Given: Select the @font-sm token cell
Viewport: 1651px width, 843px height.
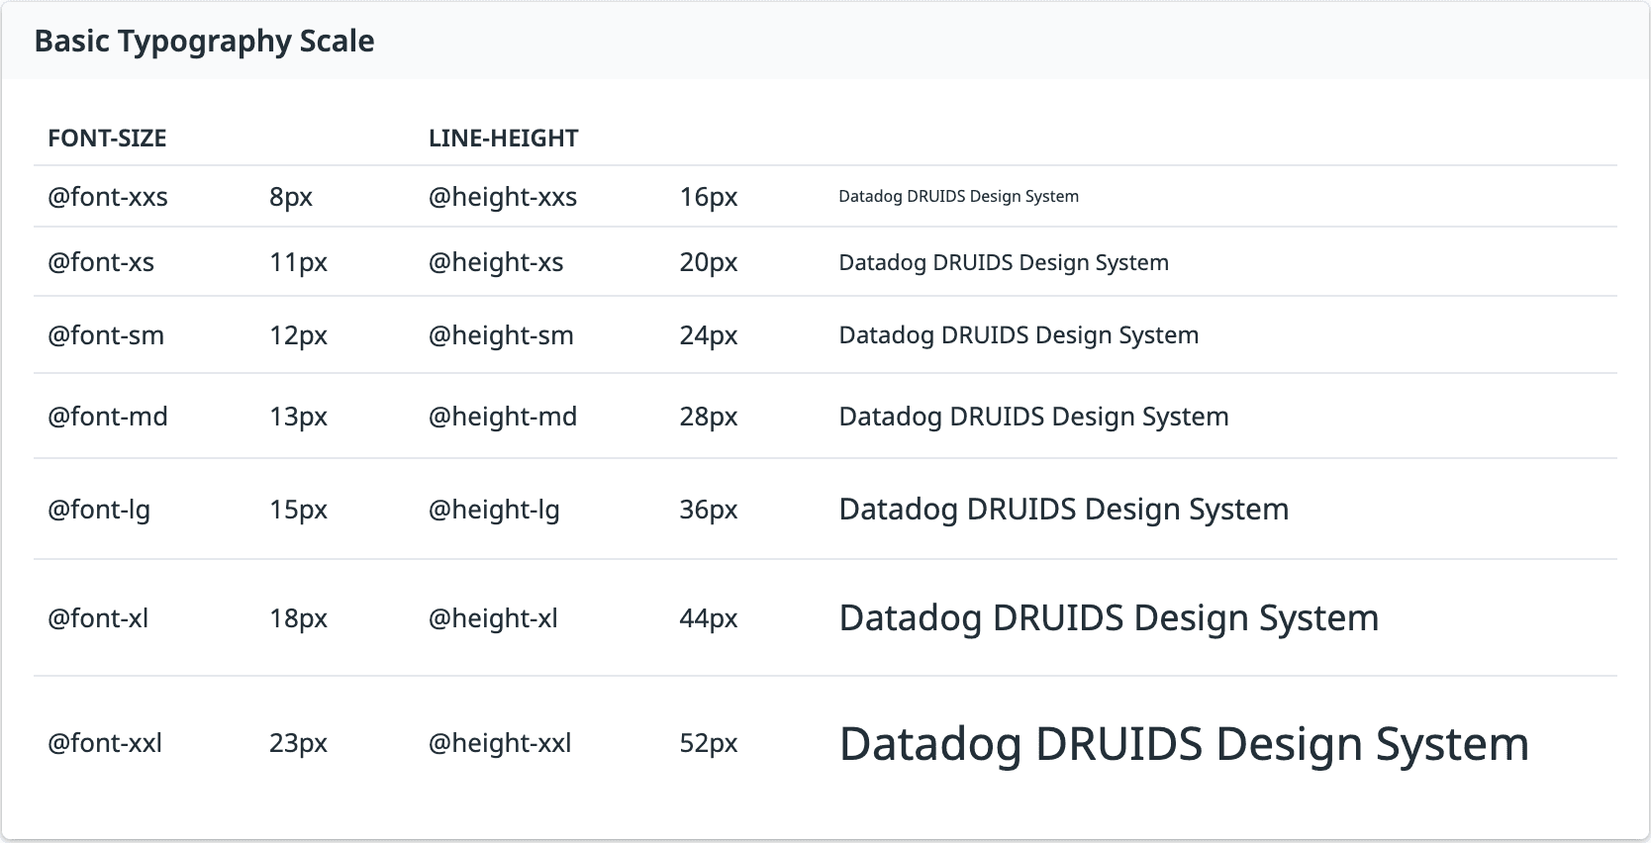Looking at the screenshot, I should click(106, 335).
